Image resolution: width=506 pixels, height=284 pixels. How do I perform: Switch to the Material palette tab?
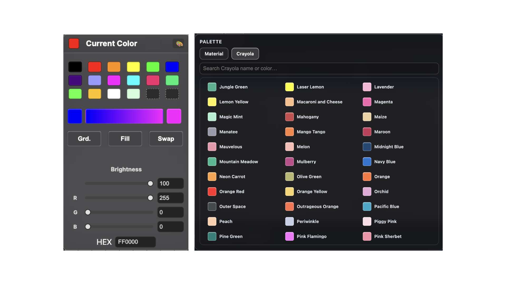(x=214, y=53)
